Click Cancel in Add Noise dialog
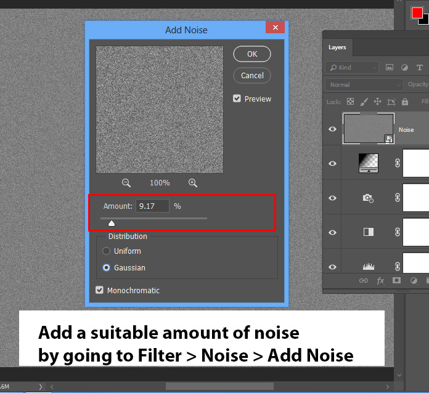 click(252, 75)
